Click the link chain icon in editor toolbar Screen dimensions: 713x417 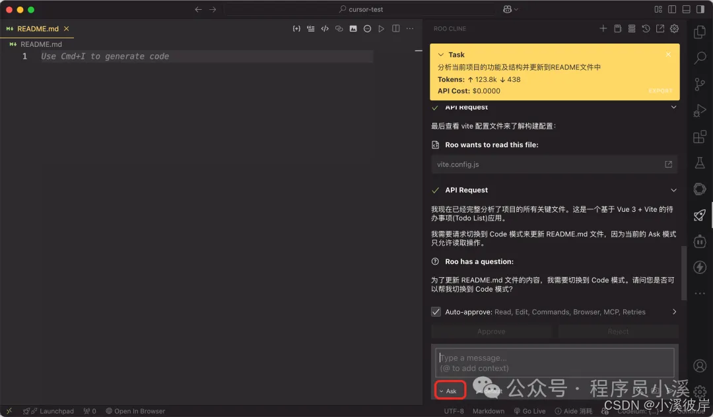(x=339, y=28)
